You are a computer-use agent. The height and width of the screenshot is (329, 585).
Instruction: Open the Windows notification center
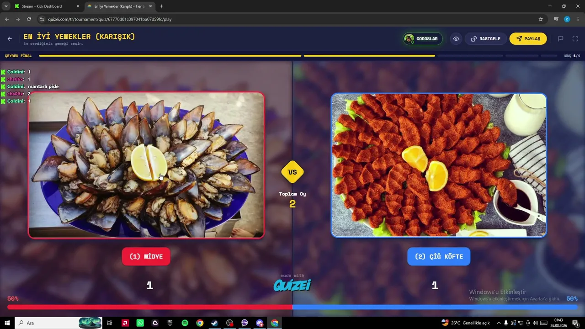point(575,323)
